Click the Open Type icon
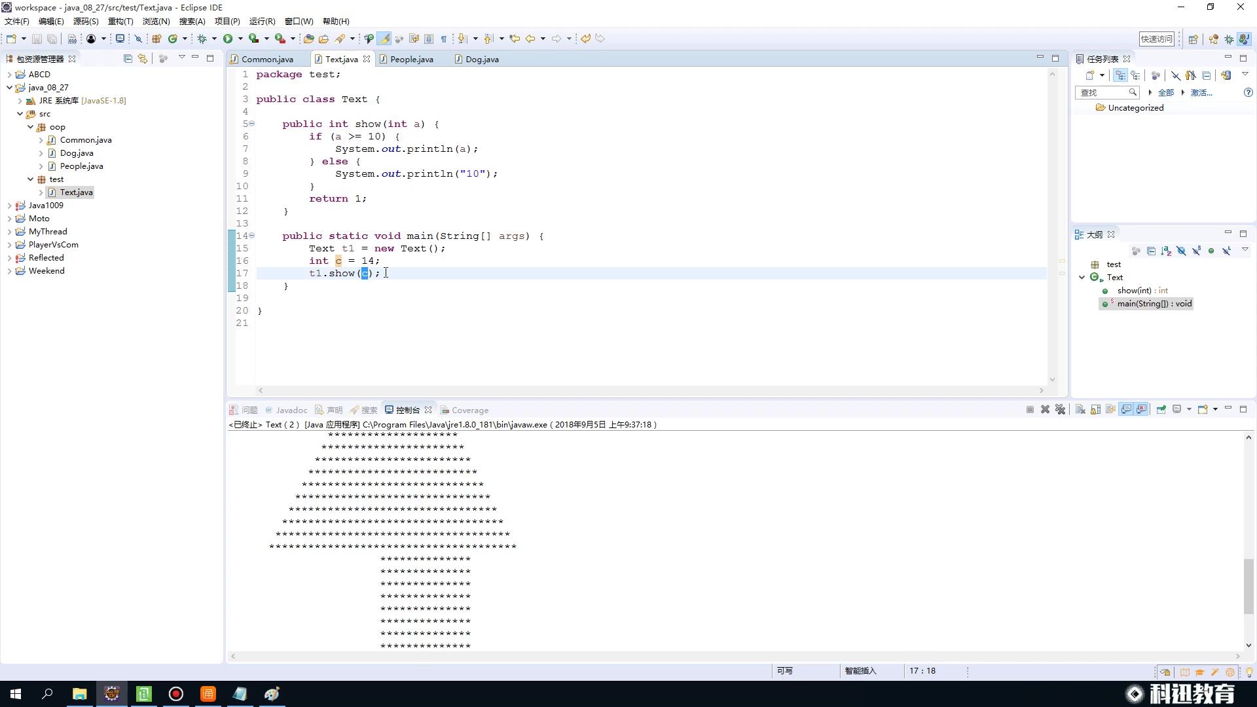The height and width of the screenshot is (707, 1257). point(308,39)
